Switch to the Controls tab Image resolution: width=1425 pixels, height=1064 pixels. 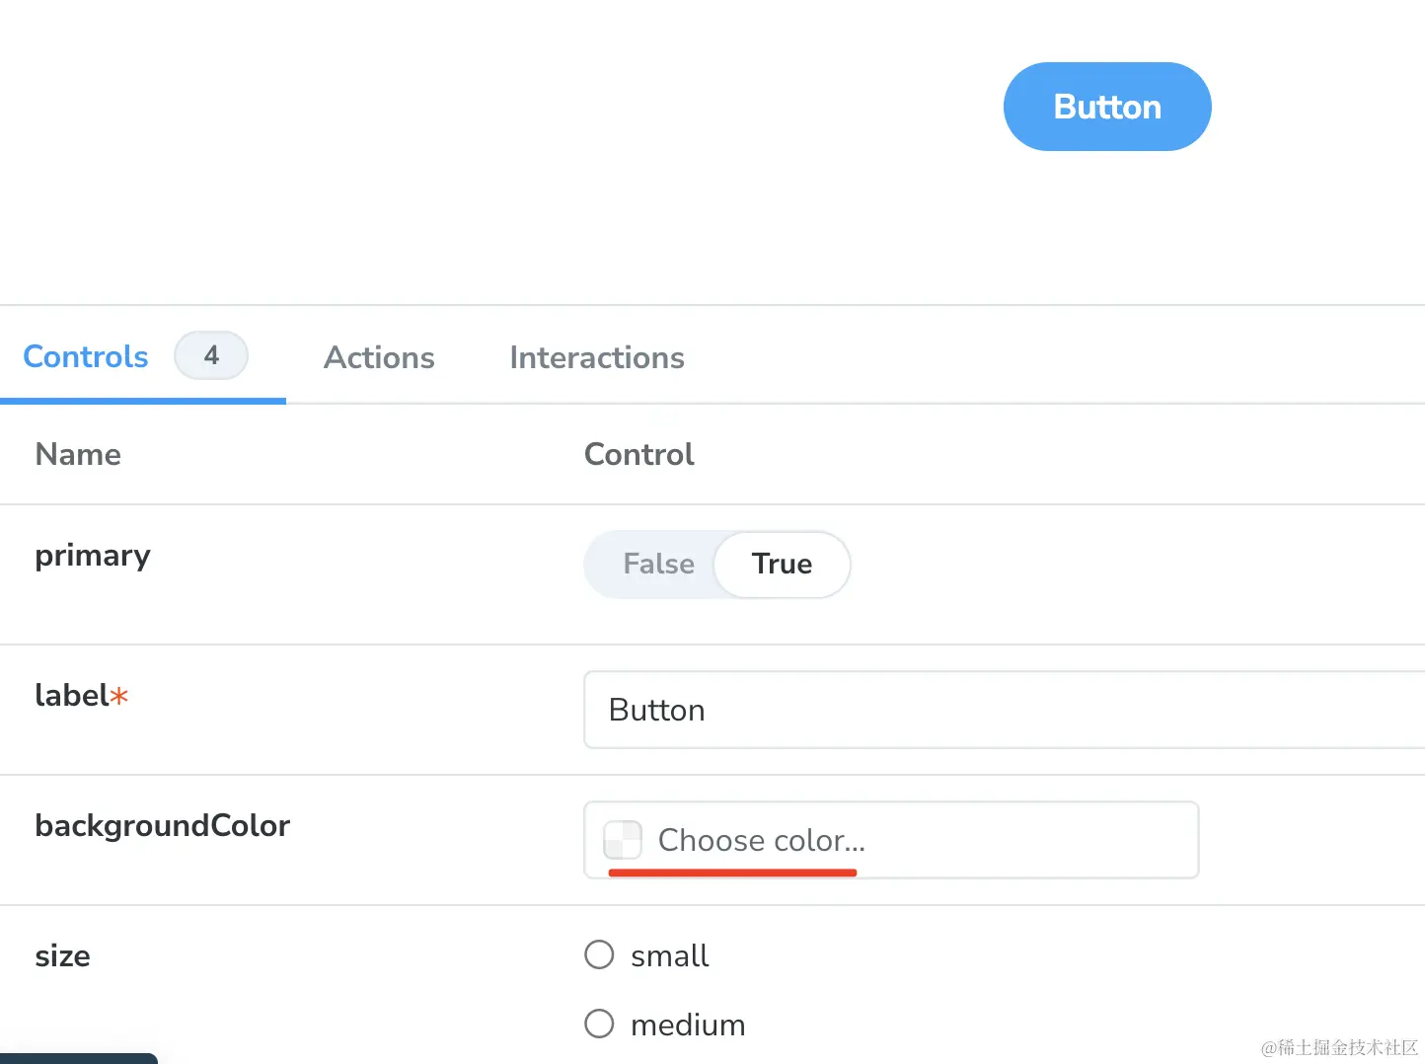click(86, 356)
